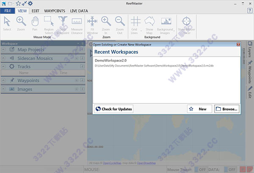Click the compress arrow quick access icon

tap(24, 3)
